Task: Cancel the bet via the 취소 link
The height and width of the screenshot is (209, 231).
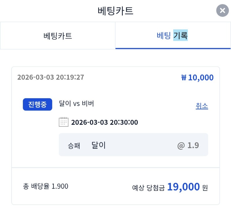Action: coord(202,106)
